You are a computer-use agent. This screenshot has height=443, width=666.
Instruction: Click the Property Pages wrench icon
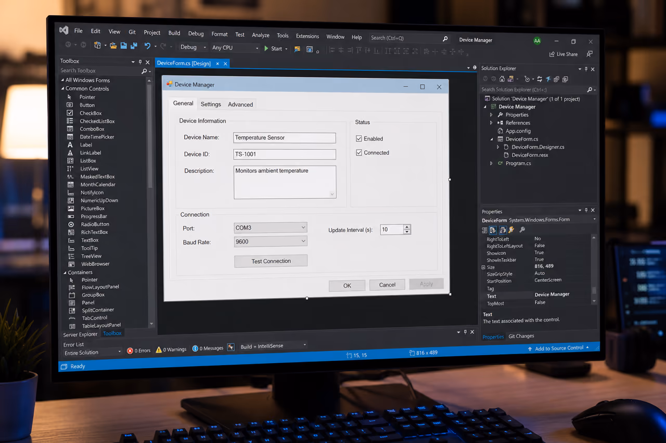coord(522,230)
